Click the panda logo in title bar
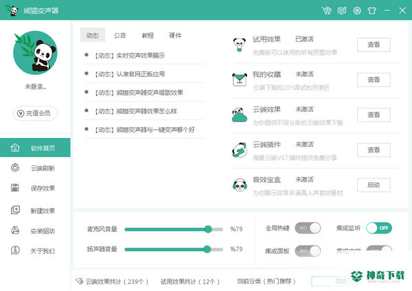 coord(11,10)
